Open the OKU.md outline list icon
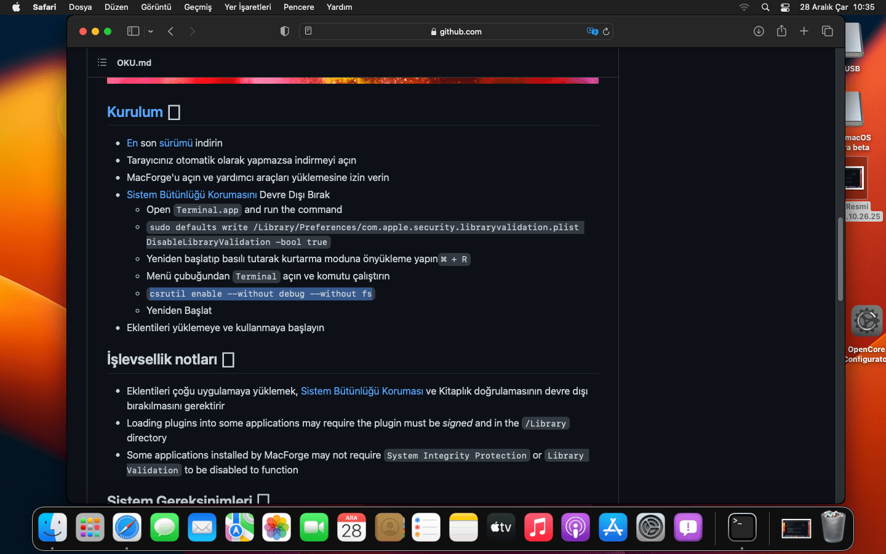The width and height of the screenshot is (886, 554). click(102, 62)
